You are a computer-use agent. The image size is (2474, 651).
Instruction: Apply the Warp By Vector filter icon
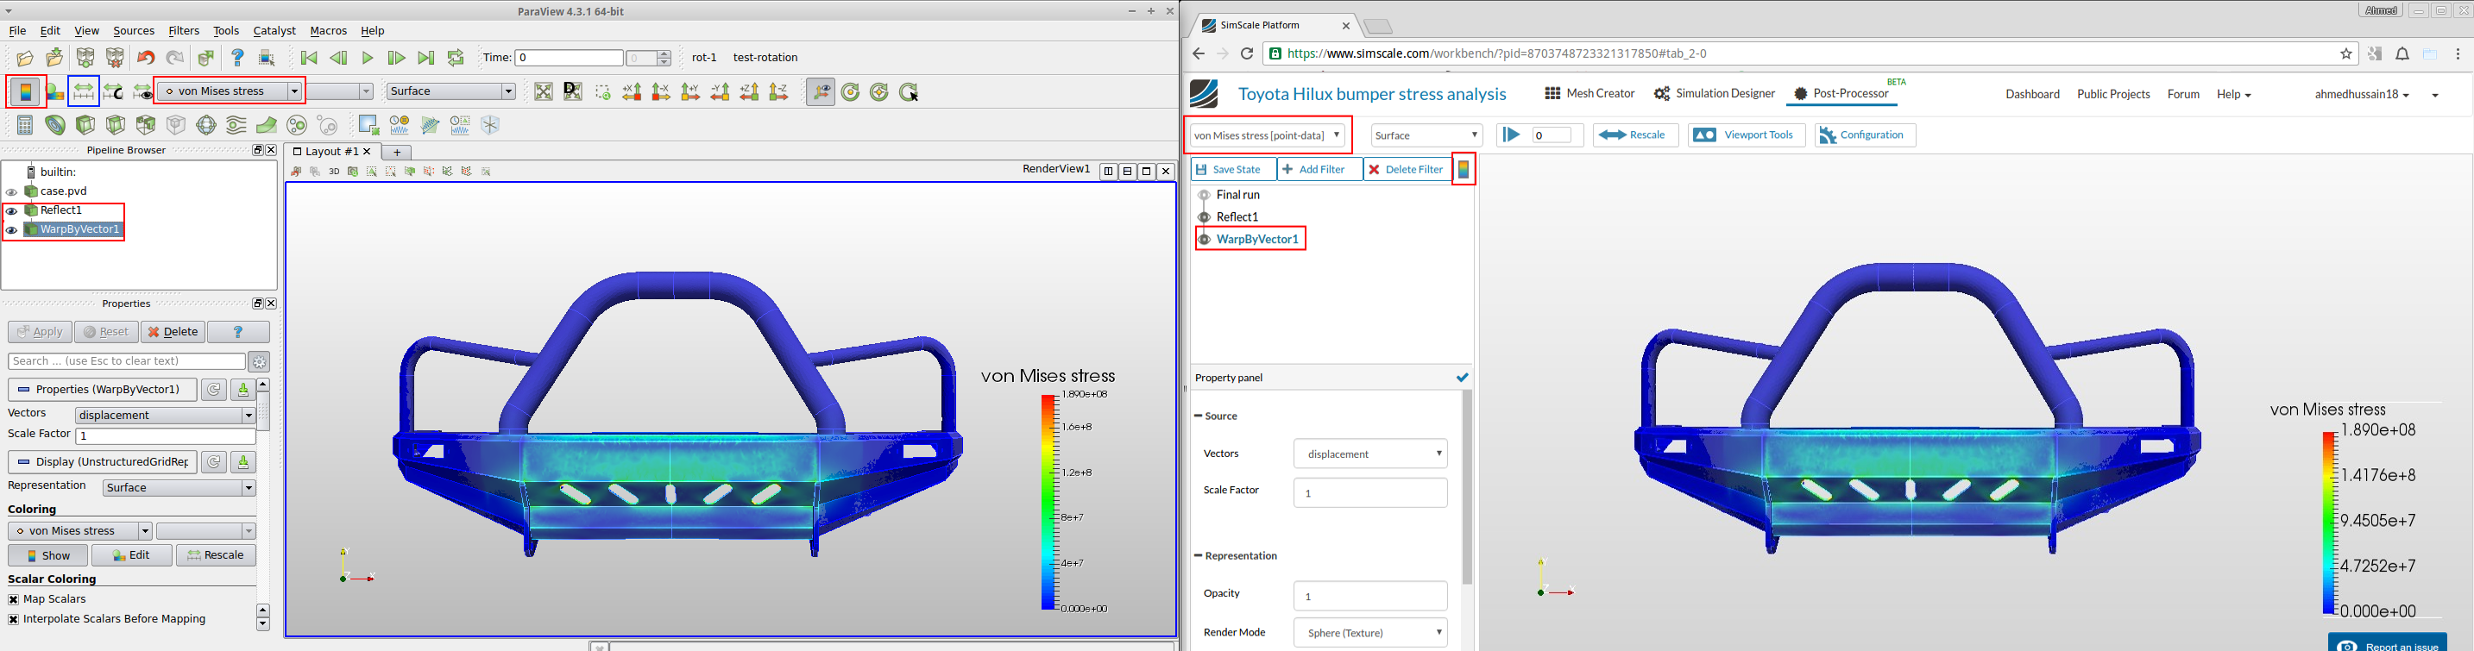pos(267,126)
